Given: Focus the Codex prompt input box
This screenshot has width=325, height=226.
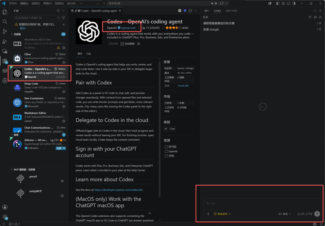Looking at the screenshot, I should (x=263, y=203).
